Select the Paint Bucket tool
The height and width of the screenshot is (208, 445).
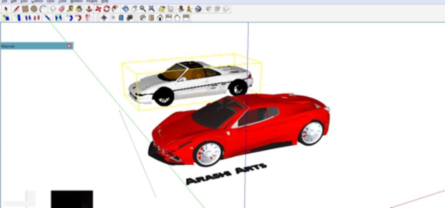pos(79,9)
